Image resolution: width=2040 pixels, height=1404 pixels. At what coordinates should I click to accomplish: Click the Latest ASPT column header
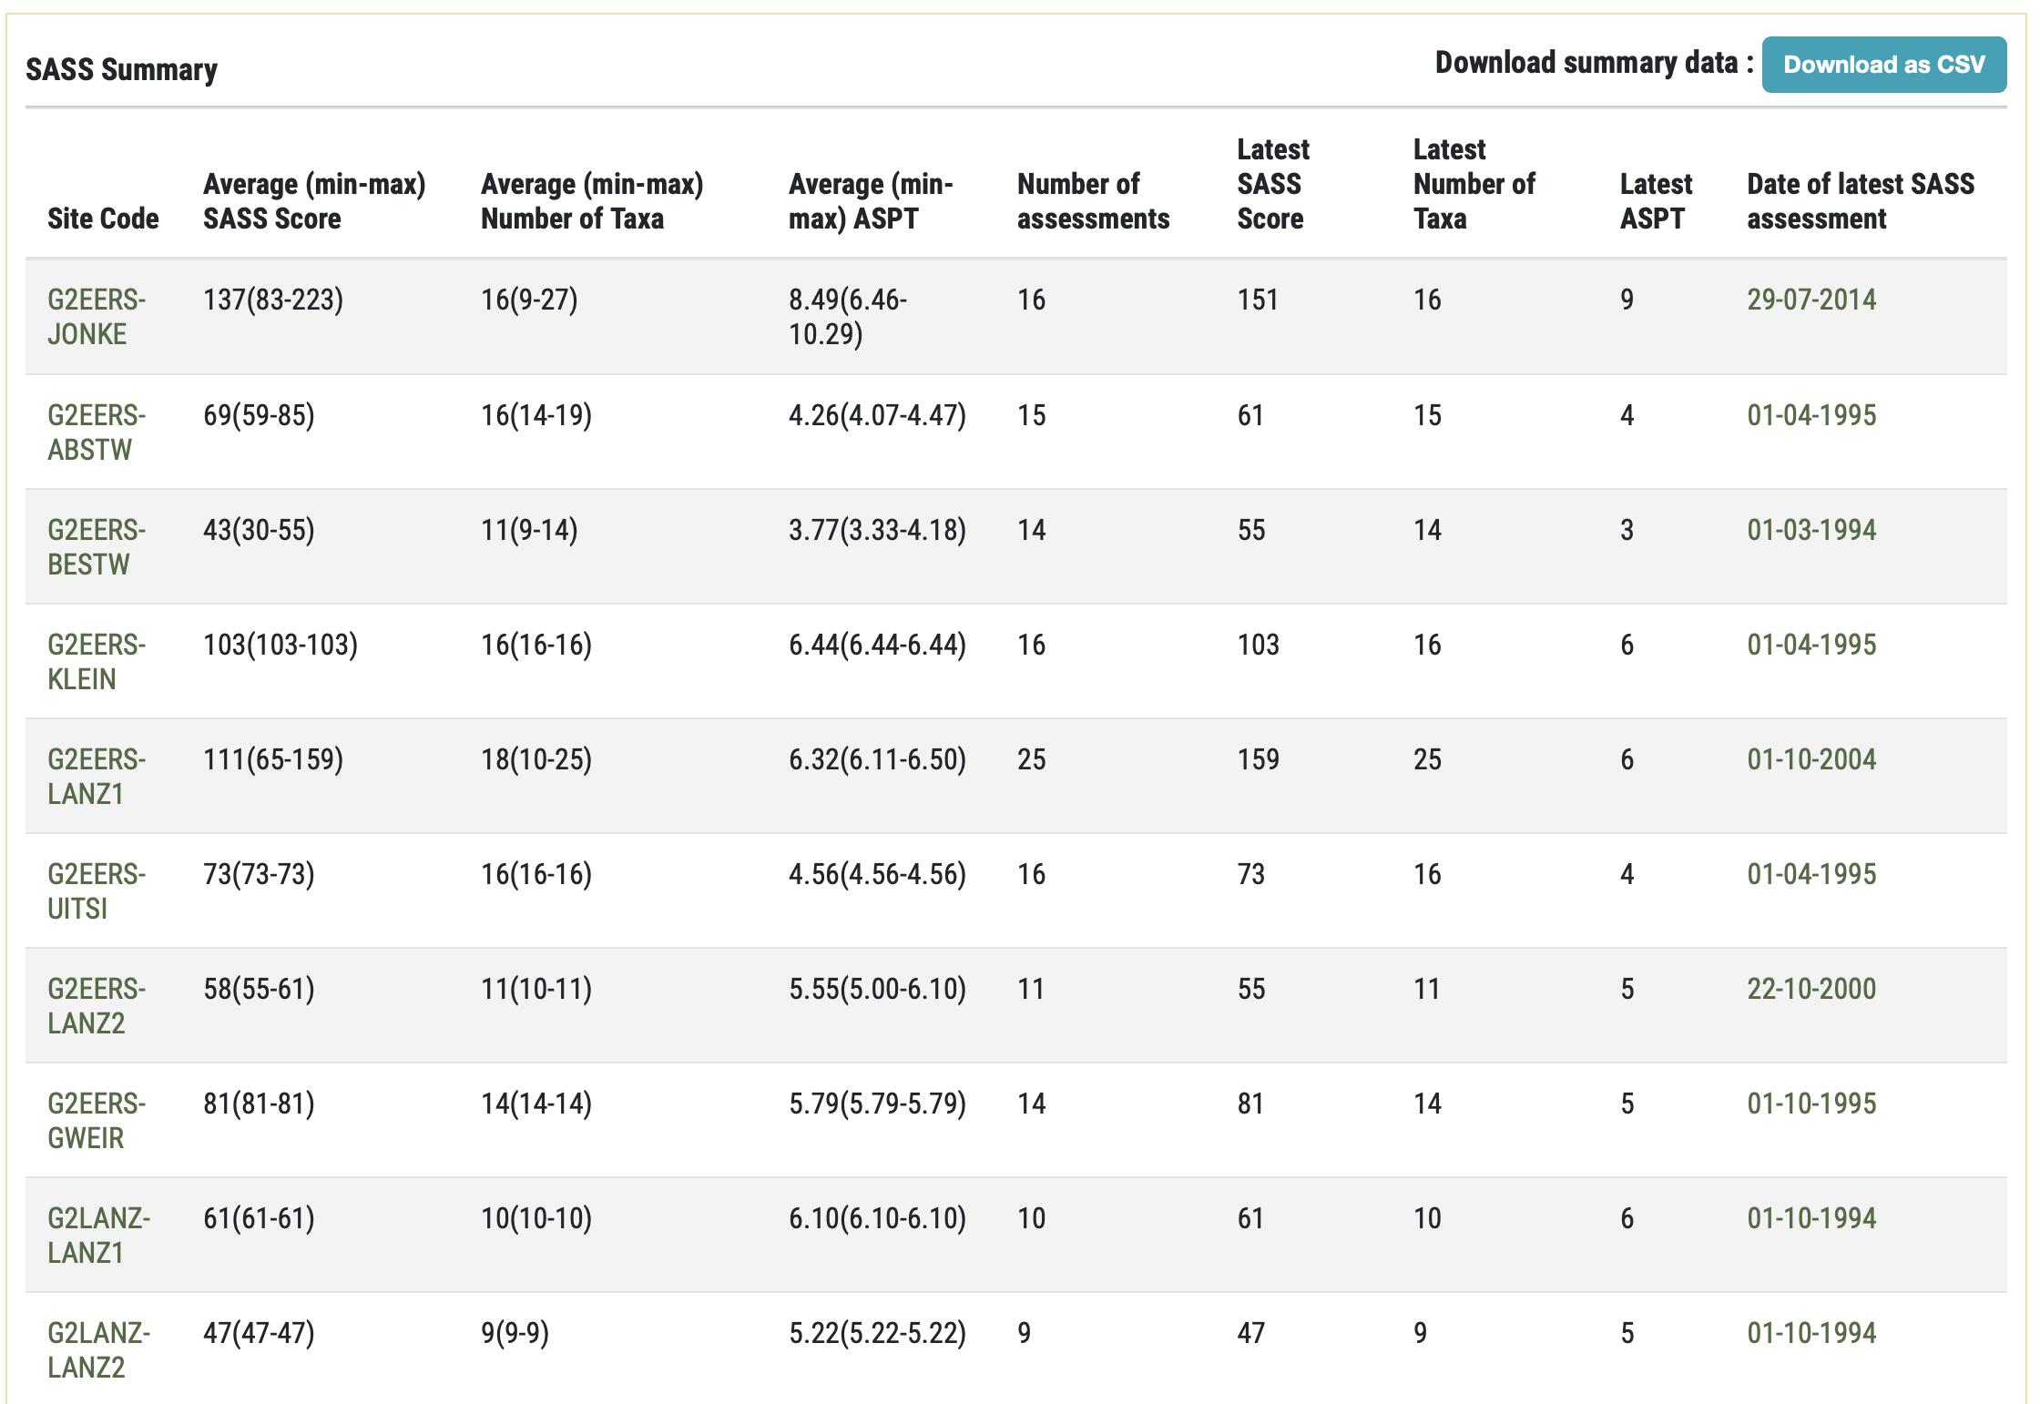1656,201
